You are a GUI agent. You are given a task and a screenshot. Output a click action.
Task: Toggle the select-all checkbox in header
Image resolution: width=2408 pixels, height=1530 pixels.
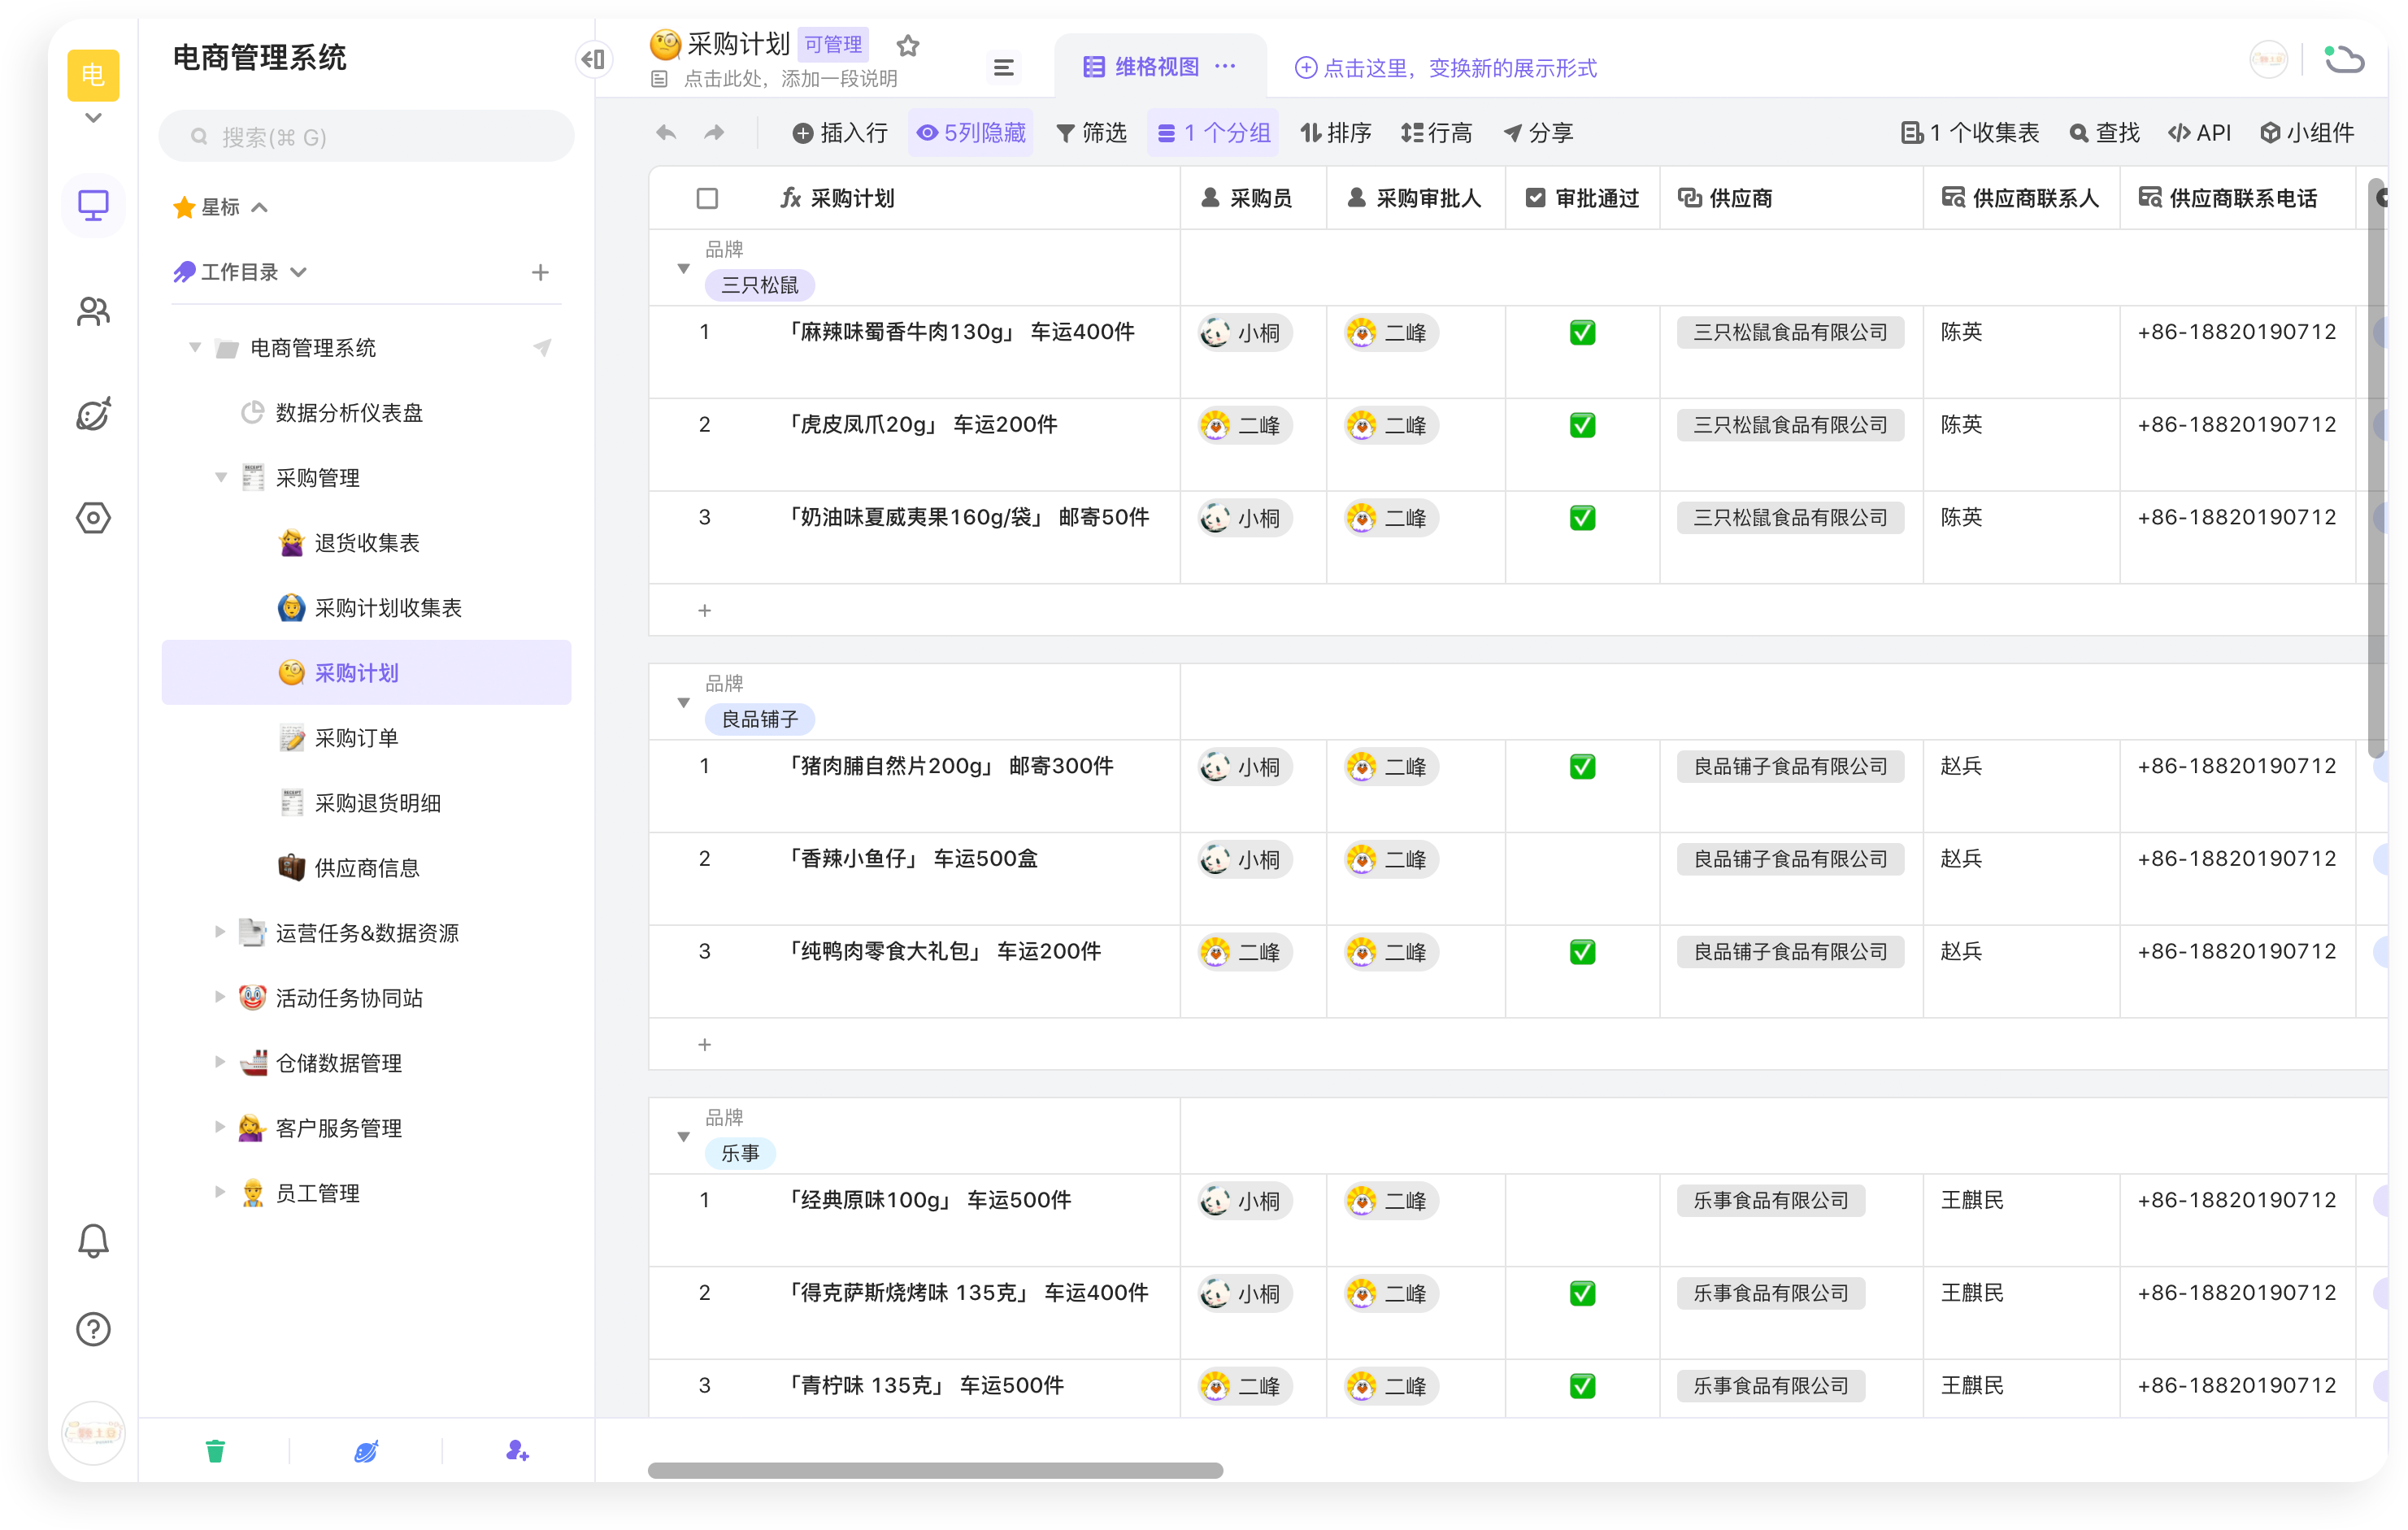pyautogui.click(x=707, y=198)
